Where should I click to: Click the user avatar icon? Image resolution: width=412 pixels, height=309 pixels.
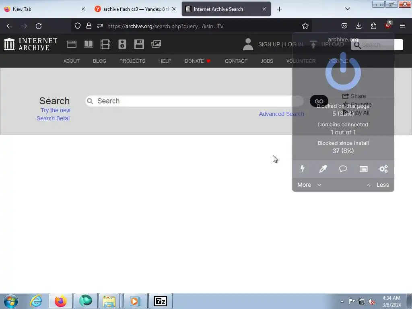(x=248, y=44)
